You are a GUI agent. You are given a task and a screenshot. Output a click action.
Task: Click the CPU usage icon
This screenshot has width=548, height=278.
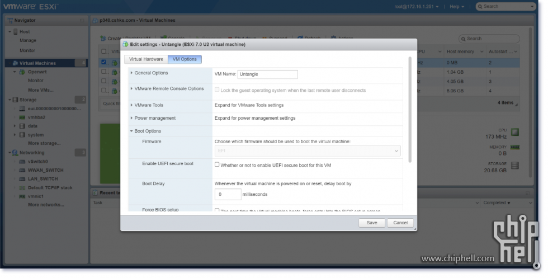tap(515, 132)
